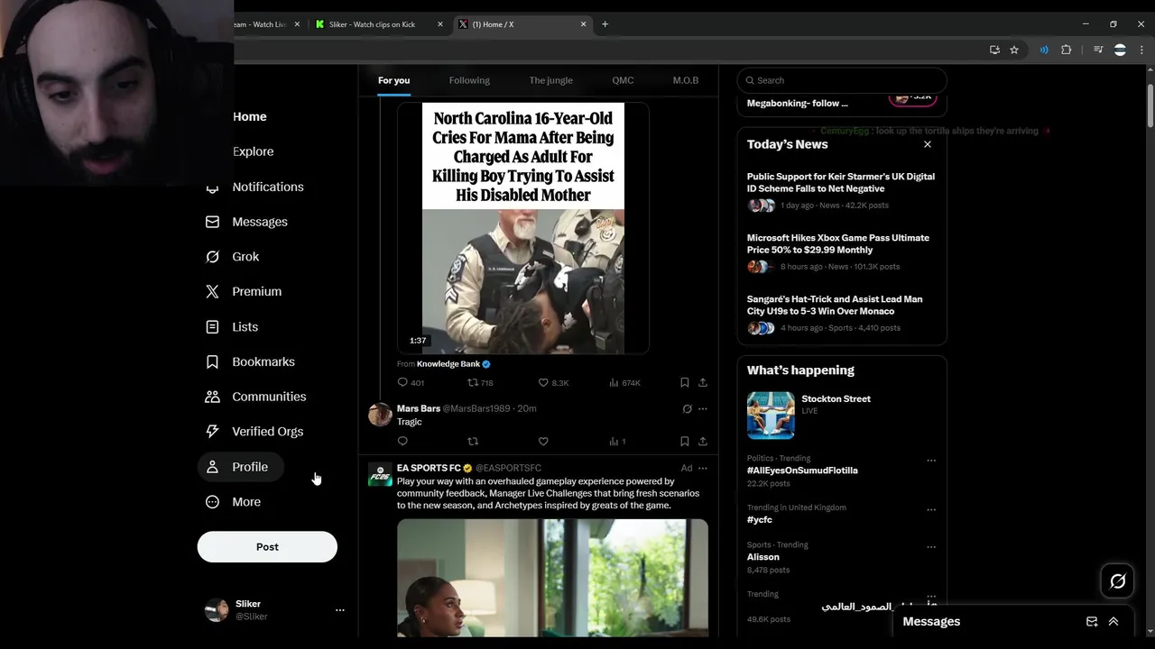Switch to the For you tab

(393, 80)
